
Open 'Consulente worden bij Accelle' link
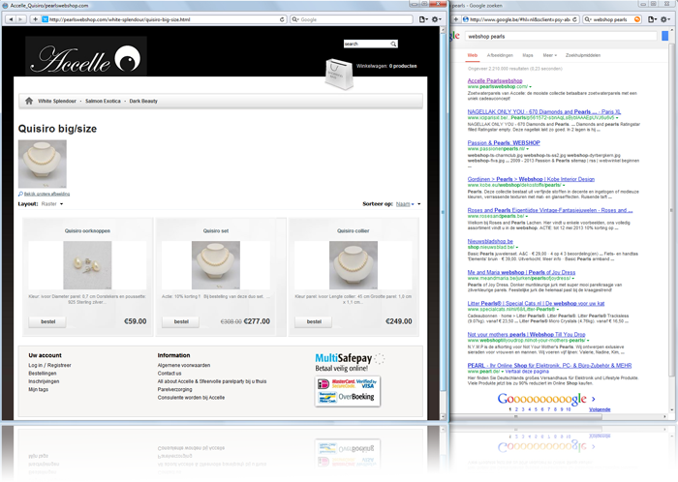coord(191,398)
